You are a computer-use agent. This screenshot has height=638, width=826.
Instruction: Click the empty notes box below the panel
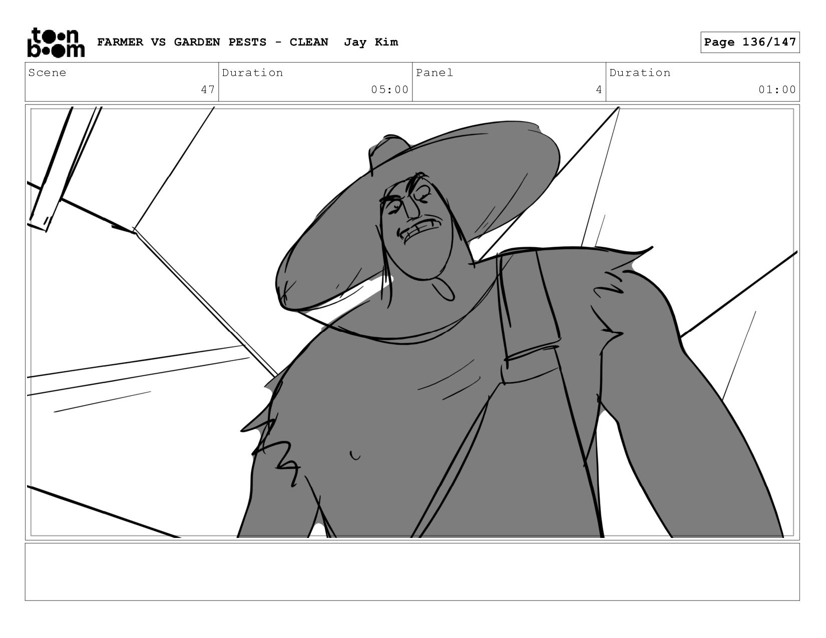tap(412, 572)
